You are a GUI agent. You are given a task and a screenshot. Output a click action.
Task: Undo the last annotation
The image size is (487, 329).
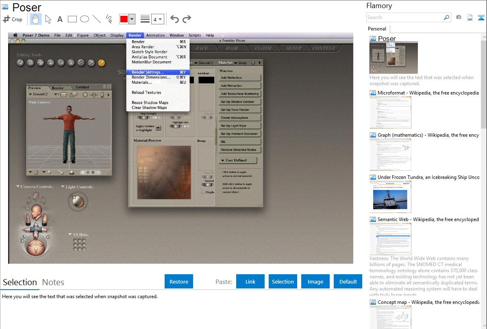pyautogui.click(x=174, y=19)
